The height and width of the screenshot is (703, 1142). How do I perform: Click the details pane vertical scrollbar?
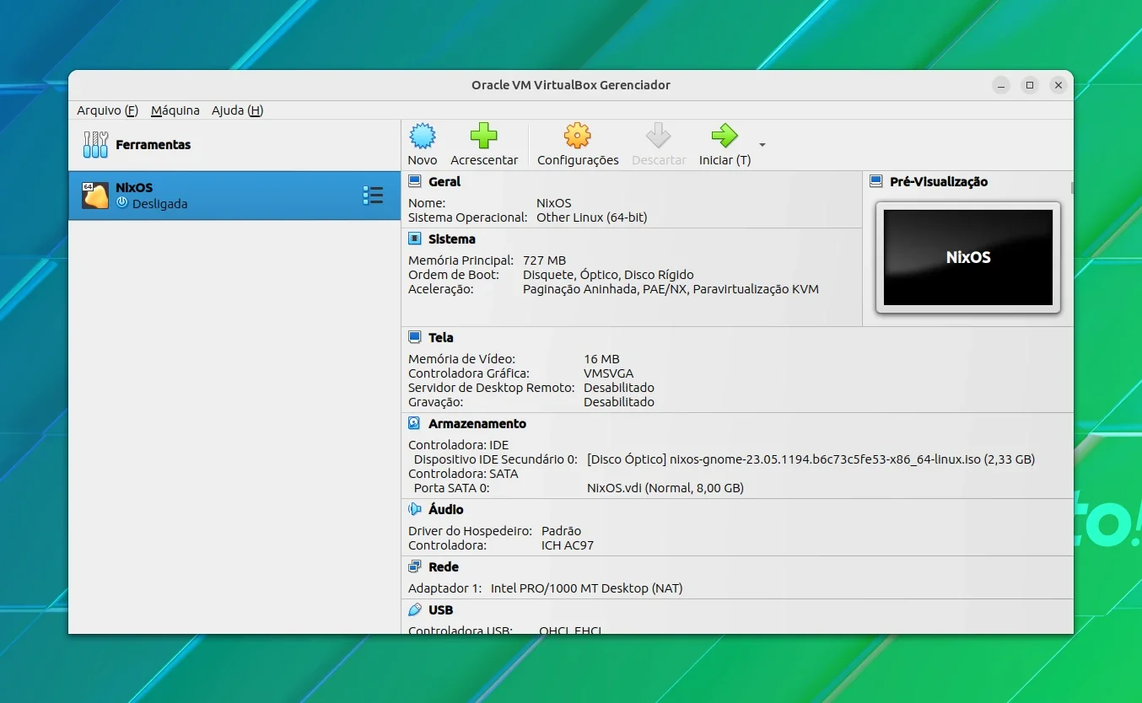pos(1072,188)
